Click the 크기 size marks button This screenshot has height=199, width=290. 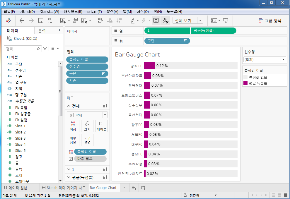coord(87,126)
